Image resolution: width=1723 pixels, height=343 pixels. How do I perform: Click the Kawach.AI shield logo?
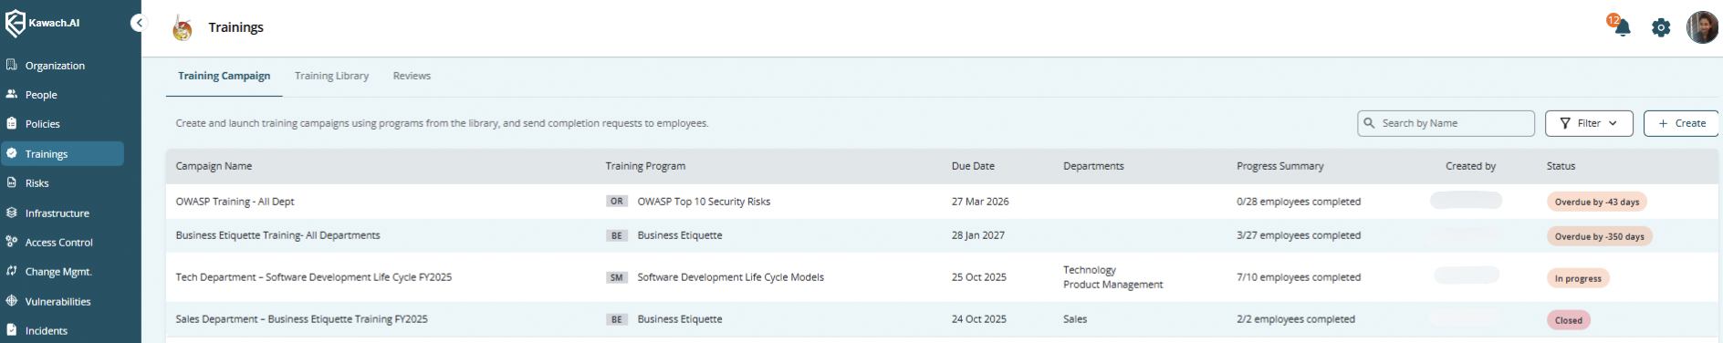click(x=16, y=24)
